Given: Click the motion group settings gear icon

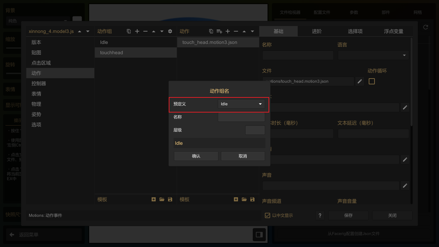Looking at the screenshot, I should pyautogui.click(x=170, y=31).
